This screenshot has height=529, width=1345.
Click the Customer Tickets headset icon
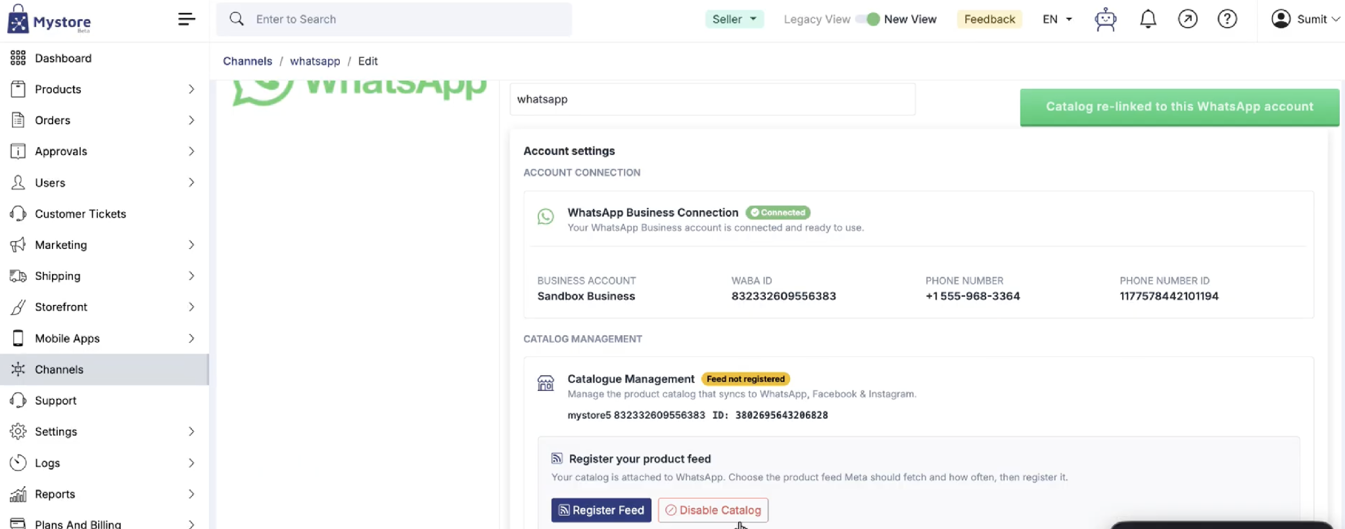click(x=18, y=214)
